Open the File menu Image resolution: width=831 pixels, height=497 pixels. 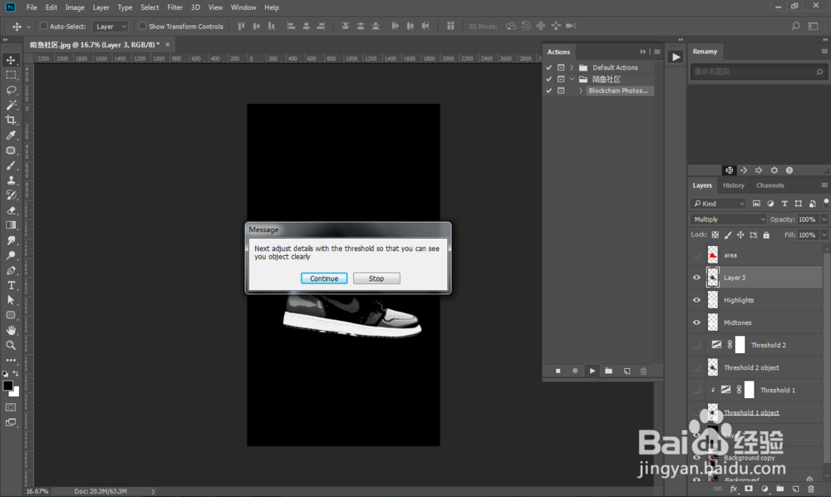32,7
